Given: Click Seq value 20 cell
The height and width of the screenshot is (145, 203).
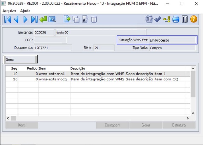Looking at the screenshot, I should pyautogui.click(x=12, y=79).
